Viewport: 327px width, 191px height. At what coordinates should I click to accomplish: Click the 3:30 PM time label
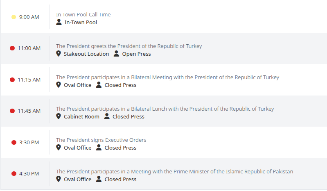click(x=29, y=143)
